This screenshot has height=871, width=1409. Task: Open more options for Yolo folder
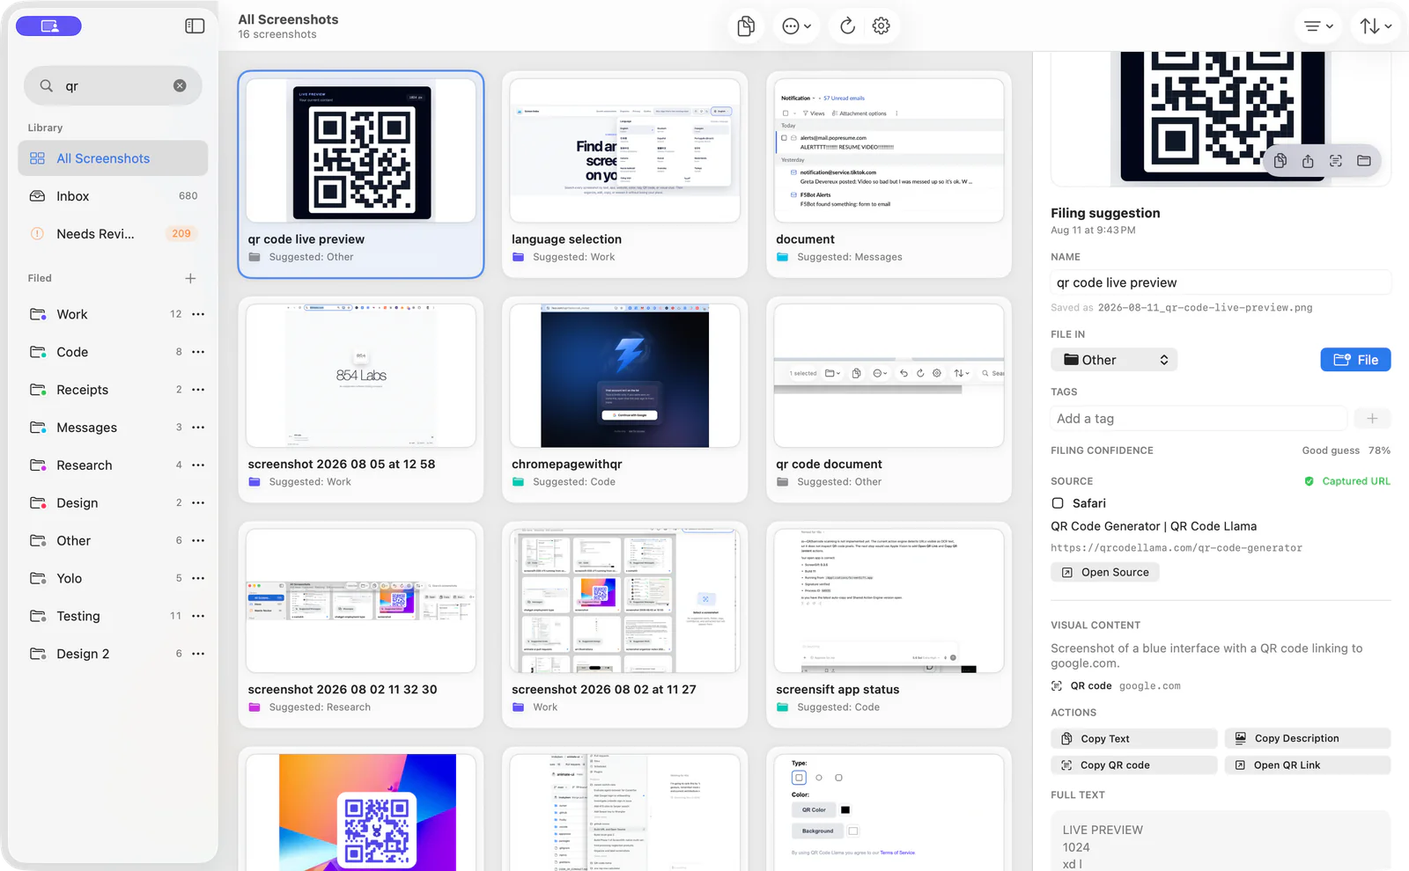click(x=198, y=578)
